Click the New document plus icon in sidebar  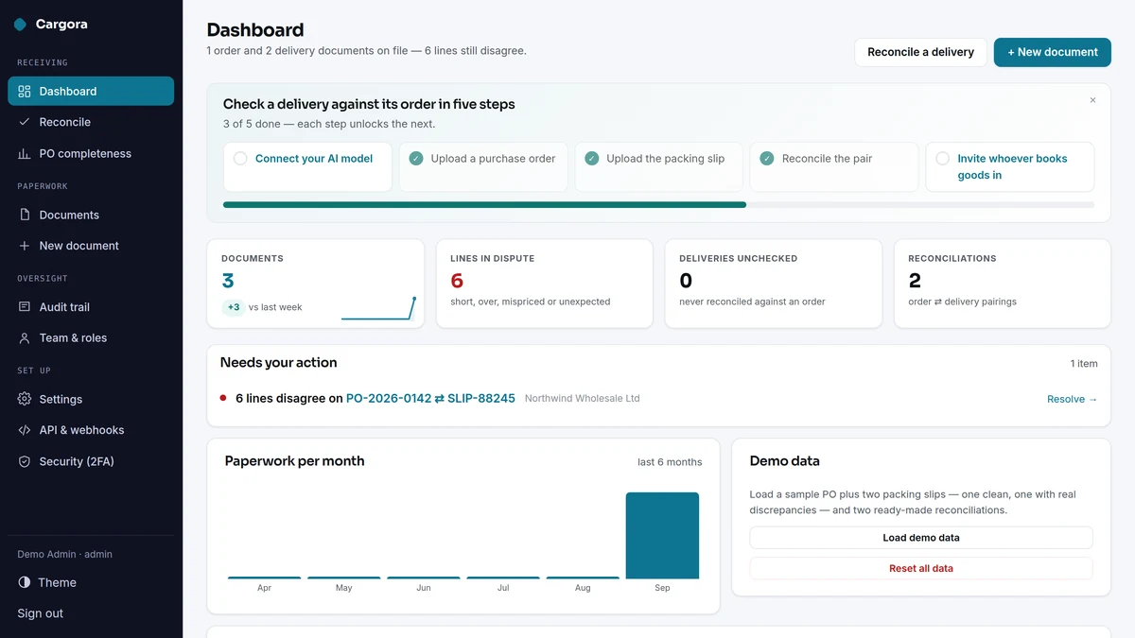(25, 246)
